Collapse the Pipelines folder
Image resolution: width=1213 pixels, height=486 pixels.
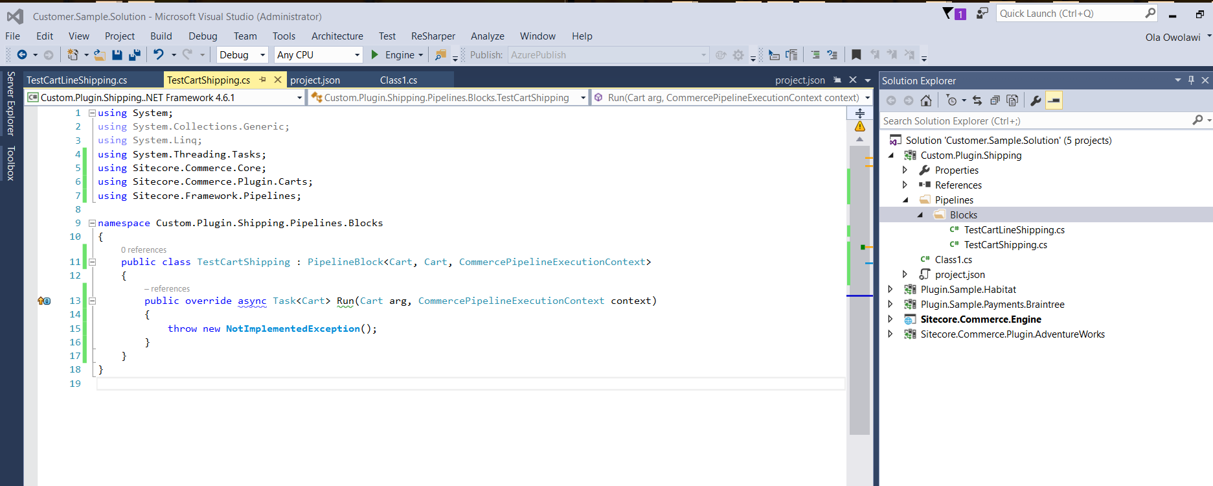(905, 200)
